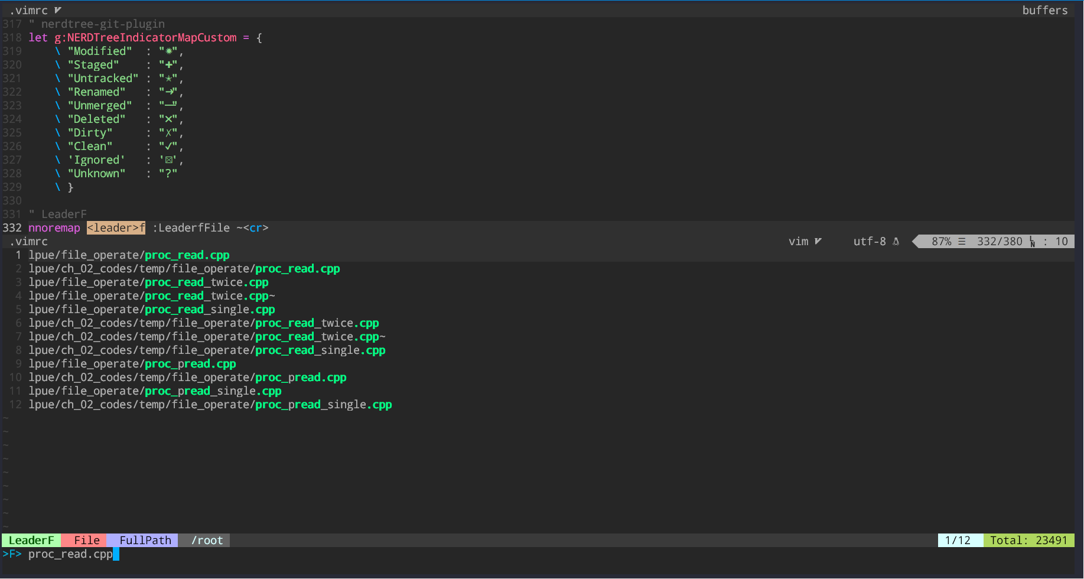
Task: Click the >F> prompt marker
Action: click(x=12, y=554)
